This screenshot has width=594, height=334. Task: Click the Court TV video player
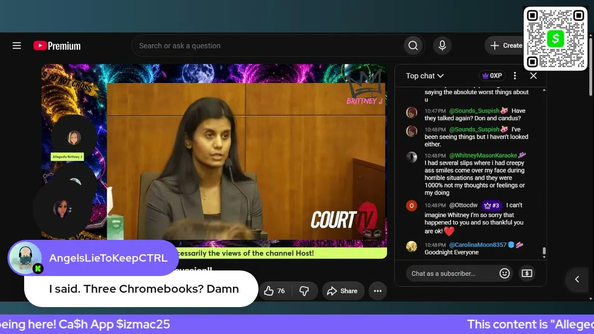[214, 161]
